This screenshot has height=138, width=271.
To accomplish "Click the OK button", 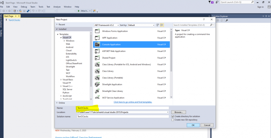I will (x=193, y=125).
